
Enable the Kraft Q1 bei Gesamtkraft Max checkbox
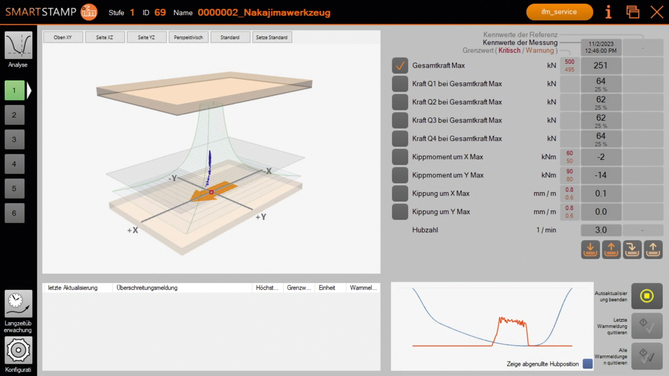pos(400,84)
